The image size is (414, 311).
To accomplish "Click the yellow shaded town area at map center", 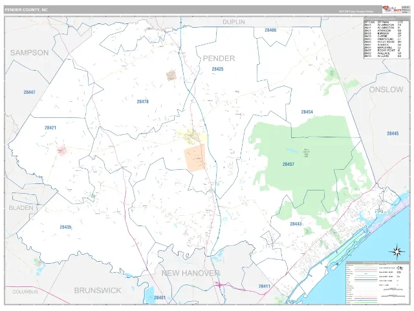I will pyautogui.click(x=192, y=136).
